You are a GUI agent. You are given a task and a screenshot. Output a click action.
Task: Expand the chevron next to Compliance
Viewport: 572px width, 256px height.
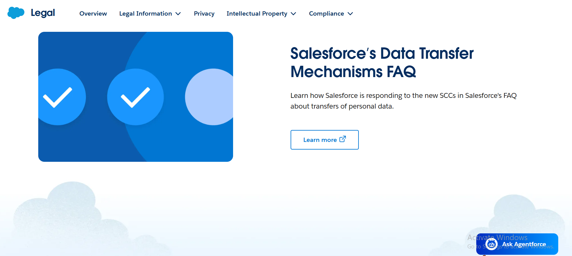351,14
